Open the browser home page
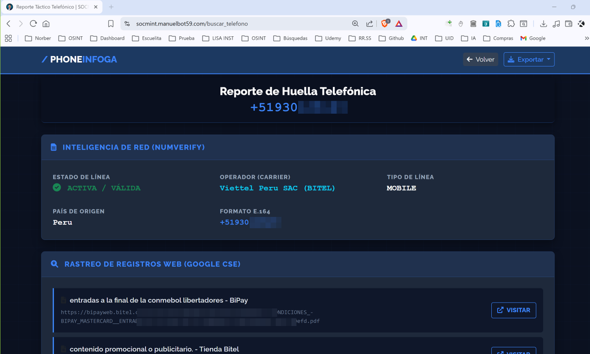590x354 pixels. (x=46, y=24)
